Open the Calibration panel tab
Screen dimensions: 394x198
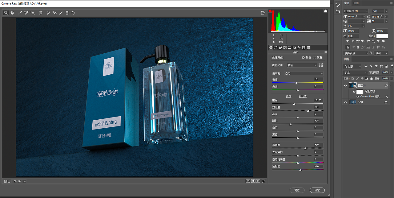(304, 47)
